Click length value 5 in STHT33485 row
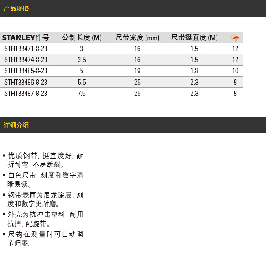 pyautogui.click(x=82, y=71)
